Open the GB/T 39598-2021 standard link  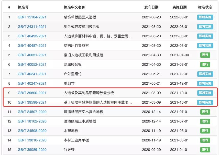click(x=32, y=102)
